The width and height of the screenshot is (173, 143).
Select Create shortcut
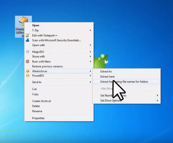click(x=59, y=101)
